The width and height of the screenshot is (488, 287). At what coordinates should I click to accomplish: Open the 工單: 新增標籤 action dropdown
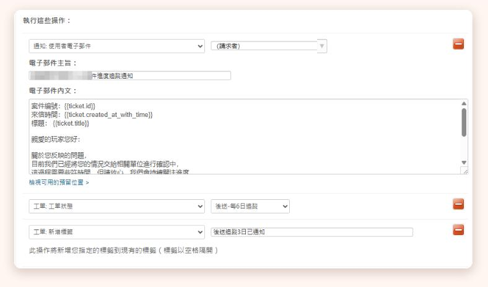tap(116, 232)
